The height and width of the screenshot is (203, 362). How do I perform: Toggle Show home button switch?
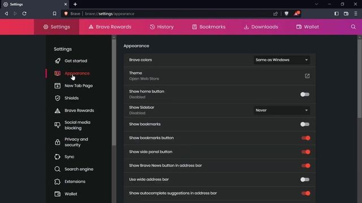305,94
